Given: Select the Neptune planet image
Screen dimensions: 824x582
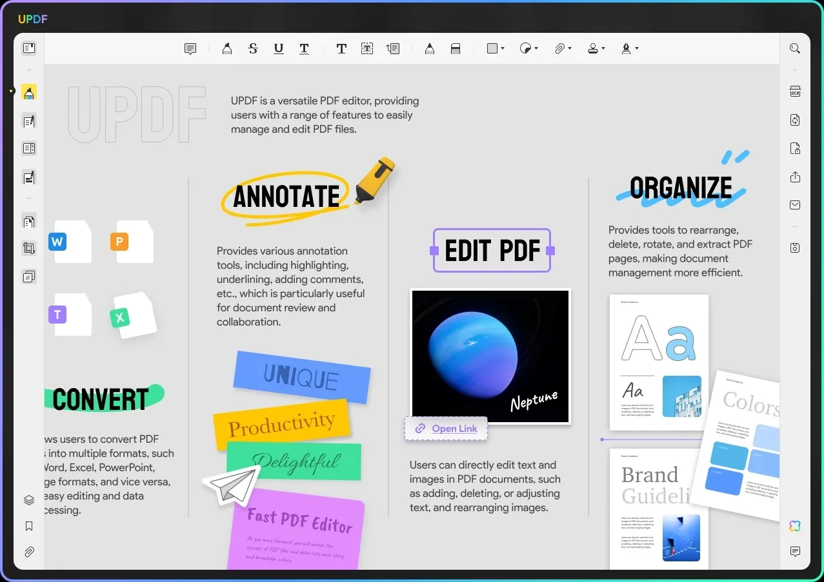Looking at the screenshot, I should click(490, 356).
